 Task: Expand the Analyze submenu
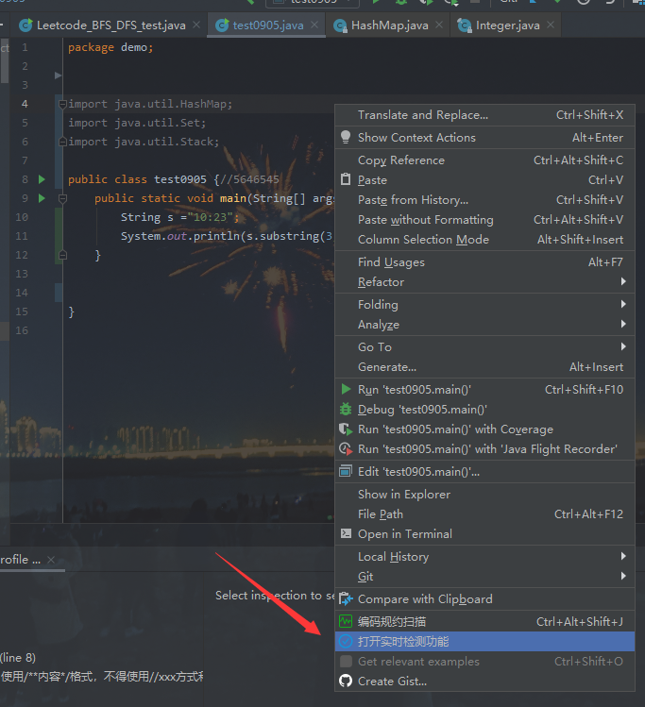(x=484, y=324)
